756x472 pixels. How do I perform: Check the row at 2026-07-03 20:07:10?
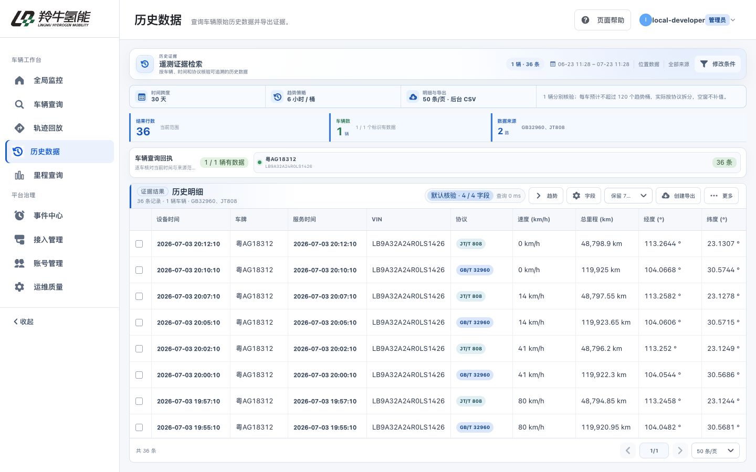click(139, 296)
